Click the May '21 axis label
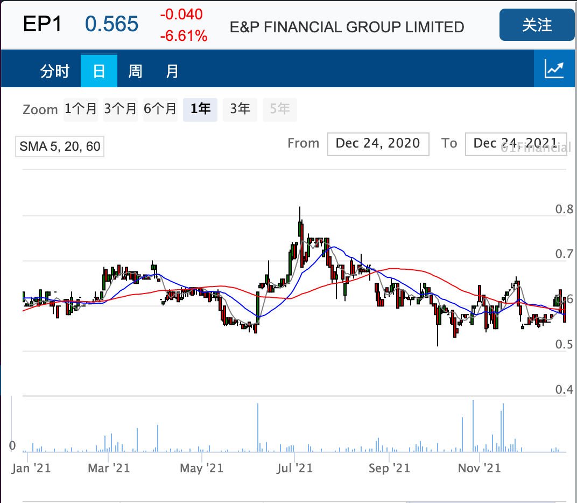 point(202,468)
